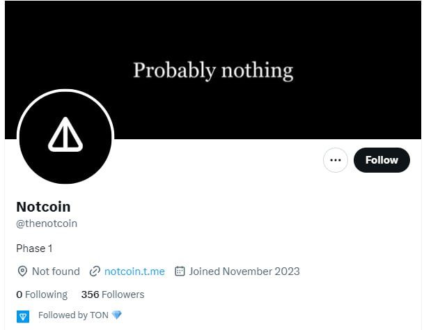Click the location pin icon

22,271
